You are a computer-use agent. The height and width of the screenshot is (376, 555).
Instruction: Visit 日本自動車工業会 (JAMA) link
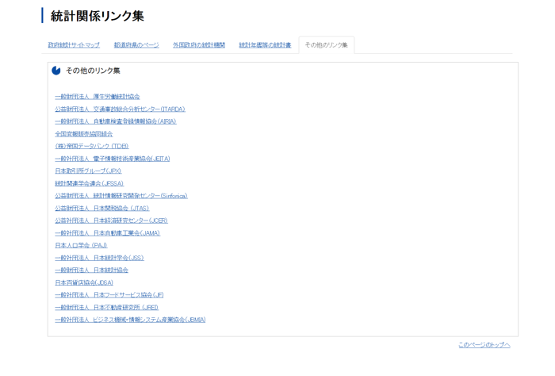point(107,233)
